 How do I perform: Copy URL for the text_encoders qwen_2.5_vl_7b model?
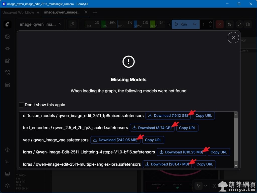tap(187, 128)
